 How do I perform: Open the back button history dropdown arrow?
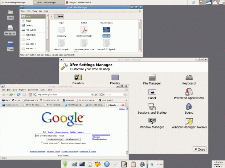tap(8, 94)
